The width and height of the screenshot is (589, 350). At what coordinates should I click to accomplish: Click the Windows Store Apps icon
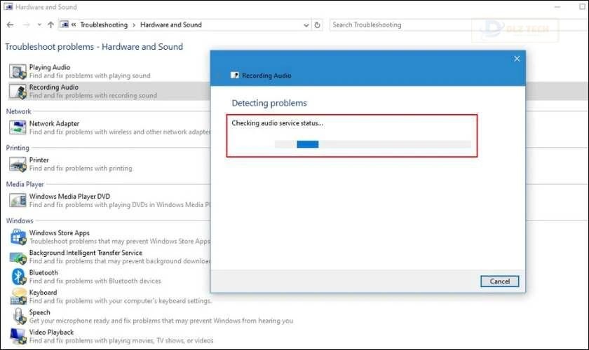18,237
